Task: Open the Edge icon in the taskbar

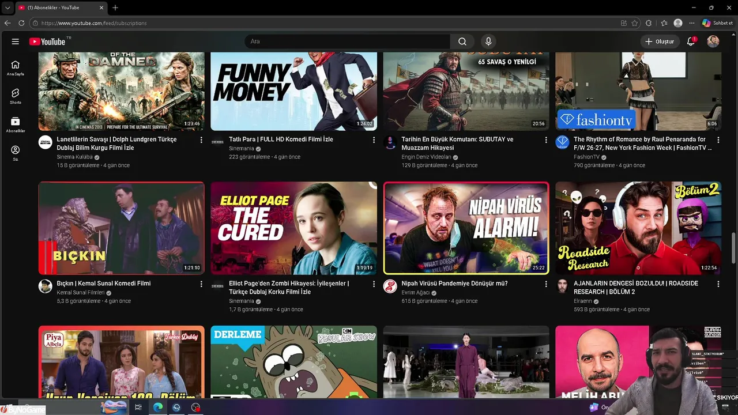Action: coord(157,407)
